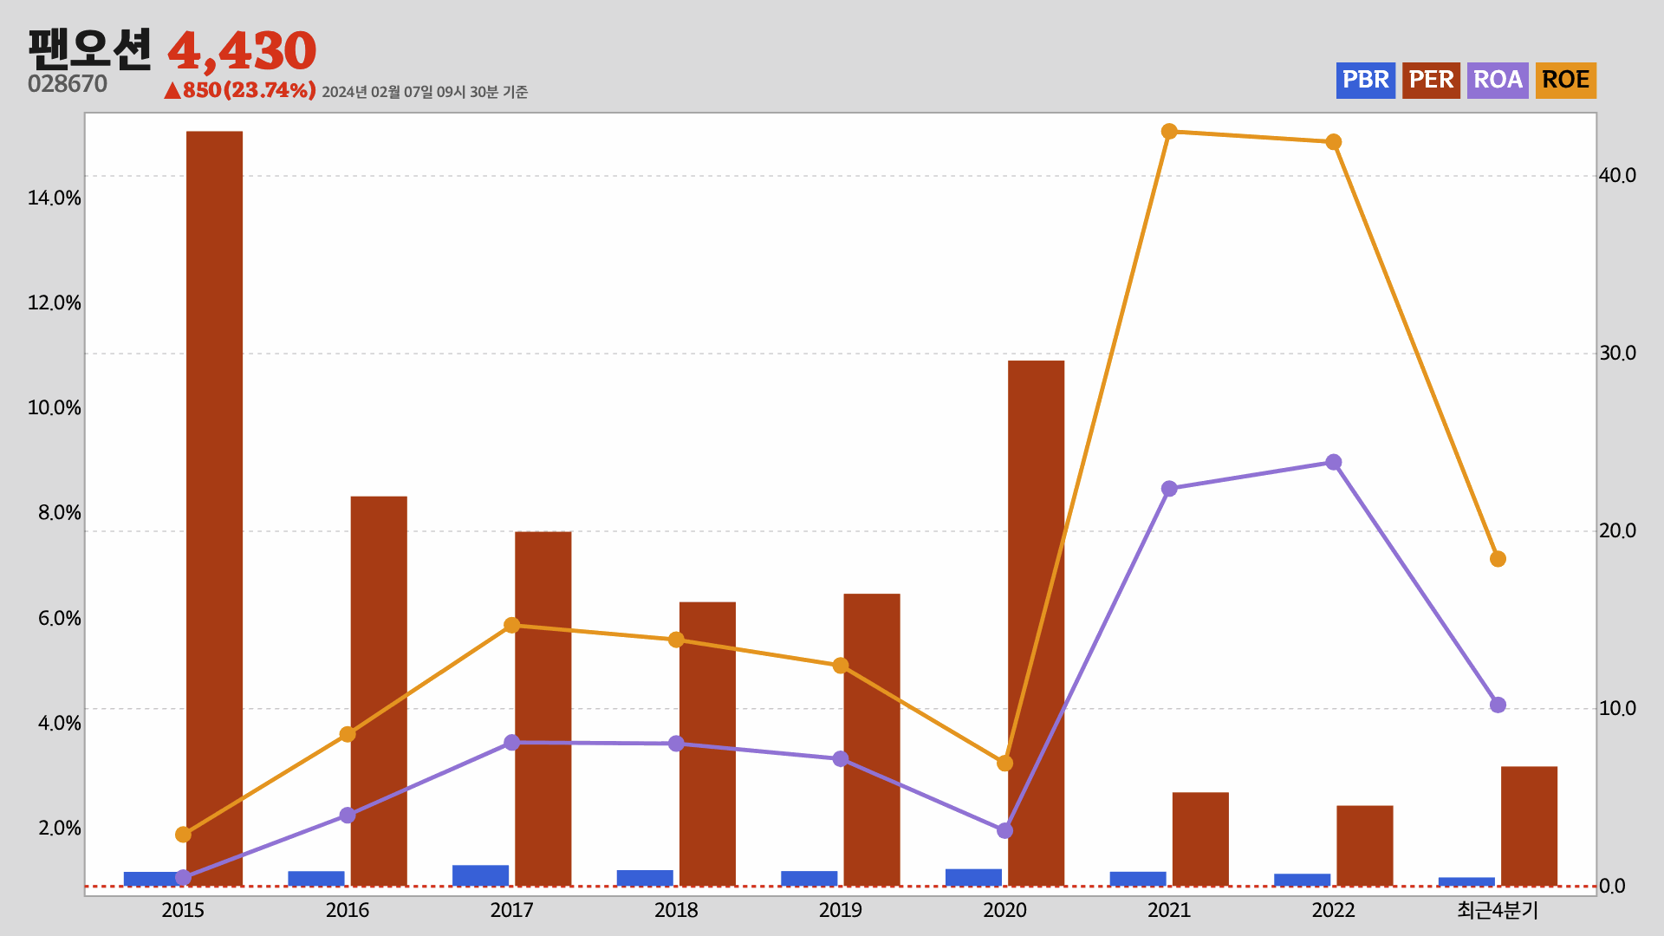Click the 2020 ROE orange data point

1004,764
